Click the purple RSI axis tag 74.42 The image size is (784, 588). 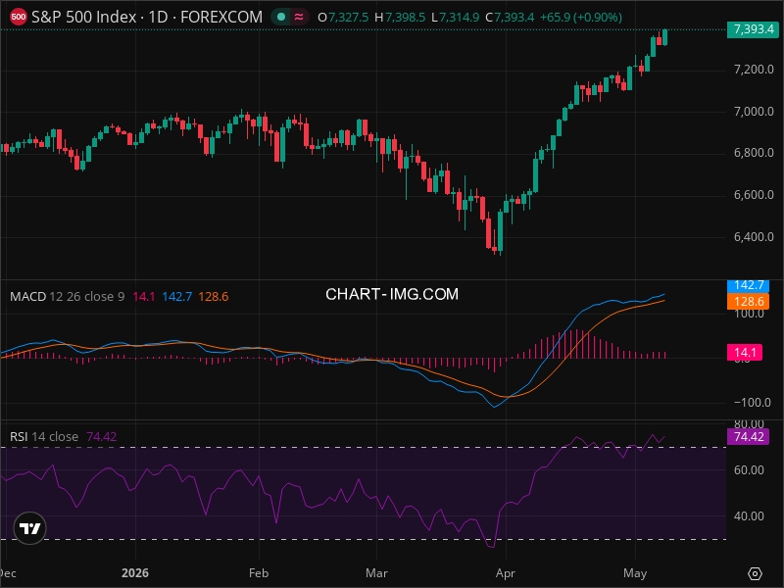coord(748,437)
